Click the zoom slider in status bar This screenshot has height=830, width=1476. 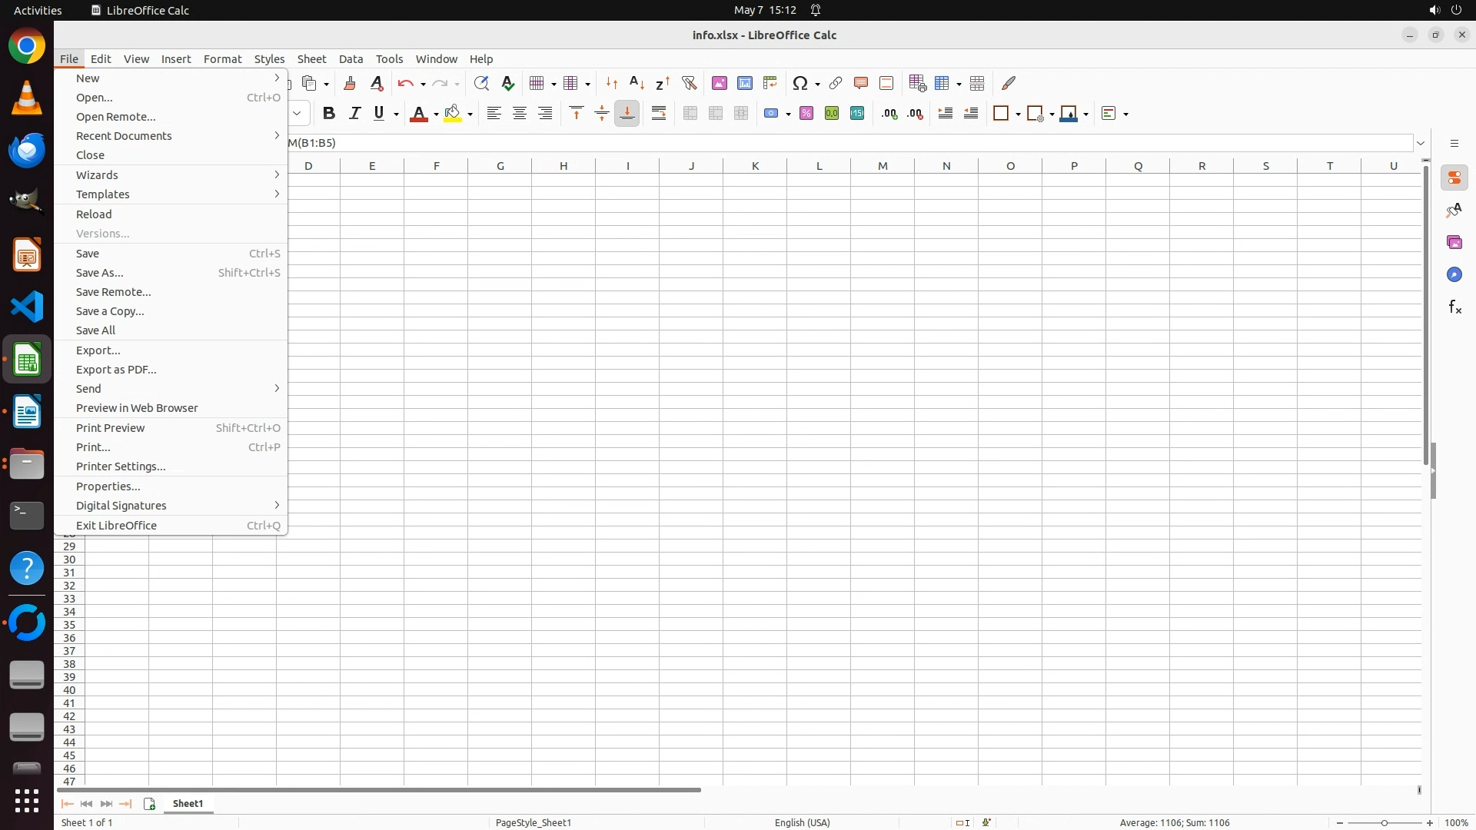pyautogui.click(x=1385, y=823)
